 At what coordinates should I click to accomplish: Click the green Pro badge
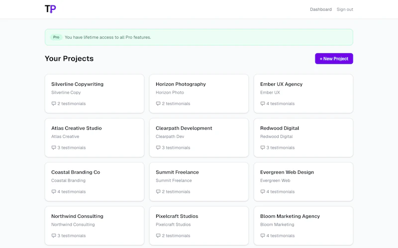pyautogui.click(x=56, y=37)
